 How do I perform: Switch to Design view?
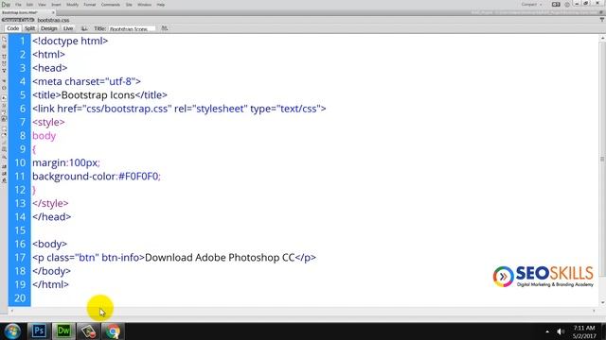pyautogui.click(x=48, y=28)
